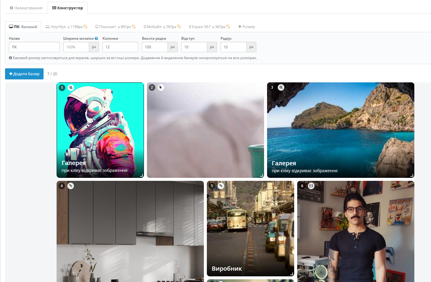This screenshot has width=431, height=282.
Task: Select the Виробник street banner
Action: 250,229
